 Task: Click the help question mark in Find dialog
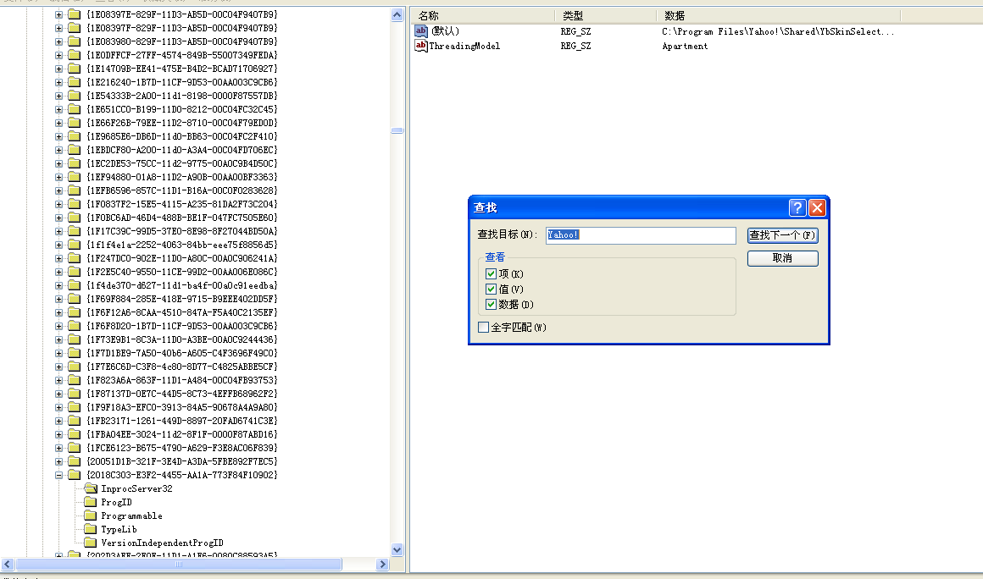pyautogui.click(x=797, y=208)
